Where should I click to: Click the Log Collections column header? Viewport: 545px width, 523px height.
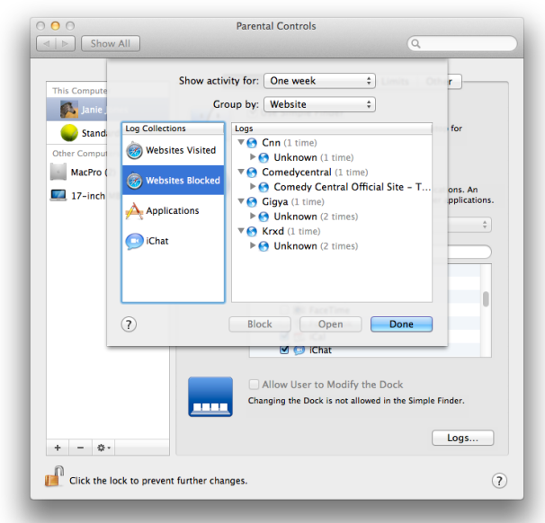pos(173,129)
